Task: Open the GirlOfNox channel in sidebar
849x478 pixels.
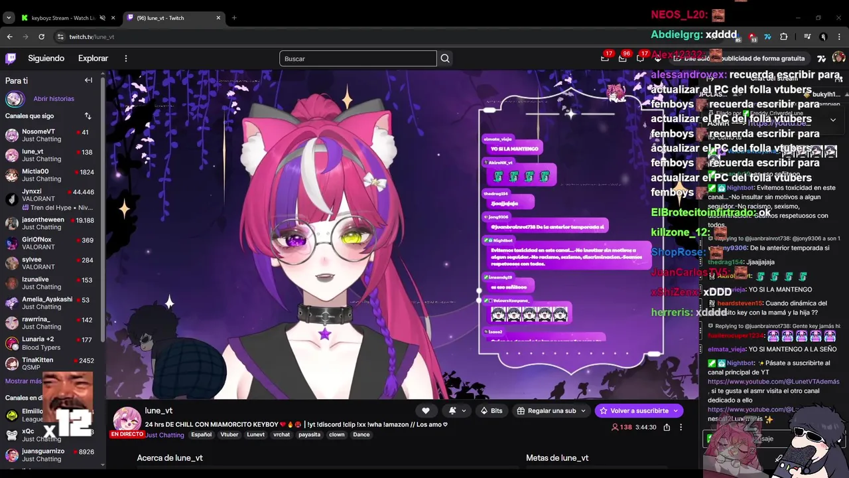Action: click(50, 243)
